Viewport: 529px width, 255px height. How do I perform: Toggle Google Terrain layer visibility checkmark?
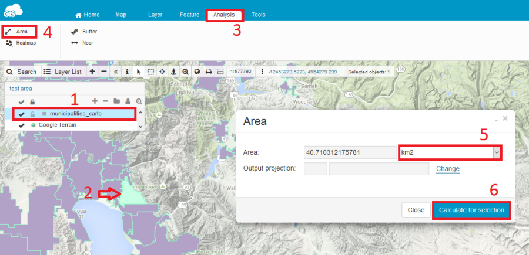[22, 125]
